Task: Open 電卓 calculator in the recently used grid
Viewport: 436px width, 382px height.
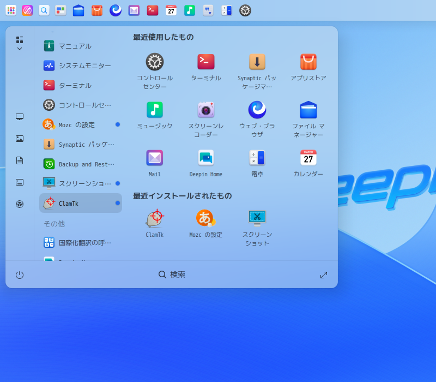Action: 257,163
